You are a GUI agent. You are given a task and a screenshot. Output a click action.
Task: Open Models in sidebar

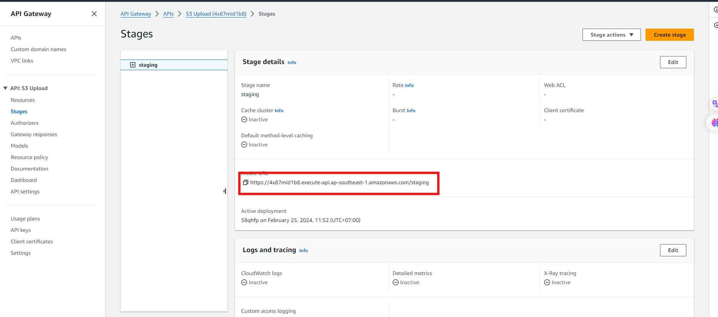[19, 146]
